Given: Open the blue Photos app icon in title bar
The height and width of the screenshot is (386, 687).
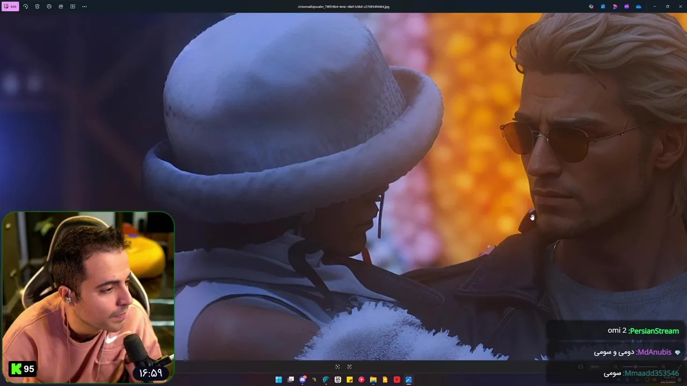Looking at the screenshot, I should click(x=603, y=6).
